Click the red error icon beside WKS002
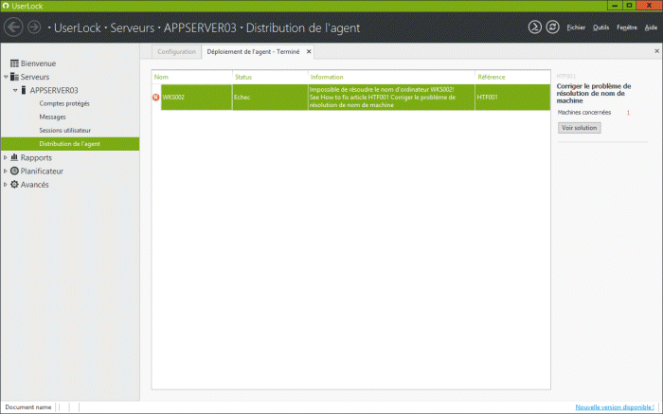This screenshot has width=663, height=414. (155, 98)
